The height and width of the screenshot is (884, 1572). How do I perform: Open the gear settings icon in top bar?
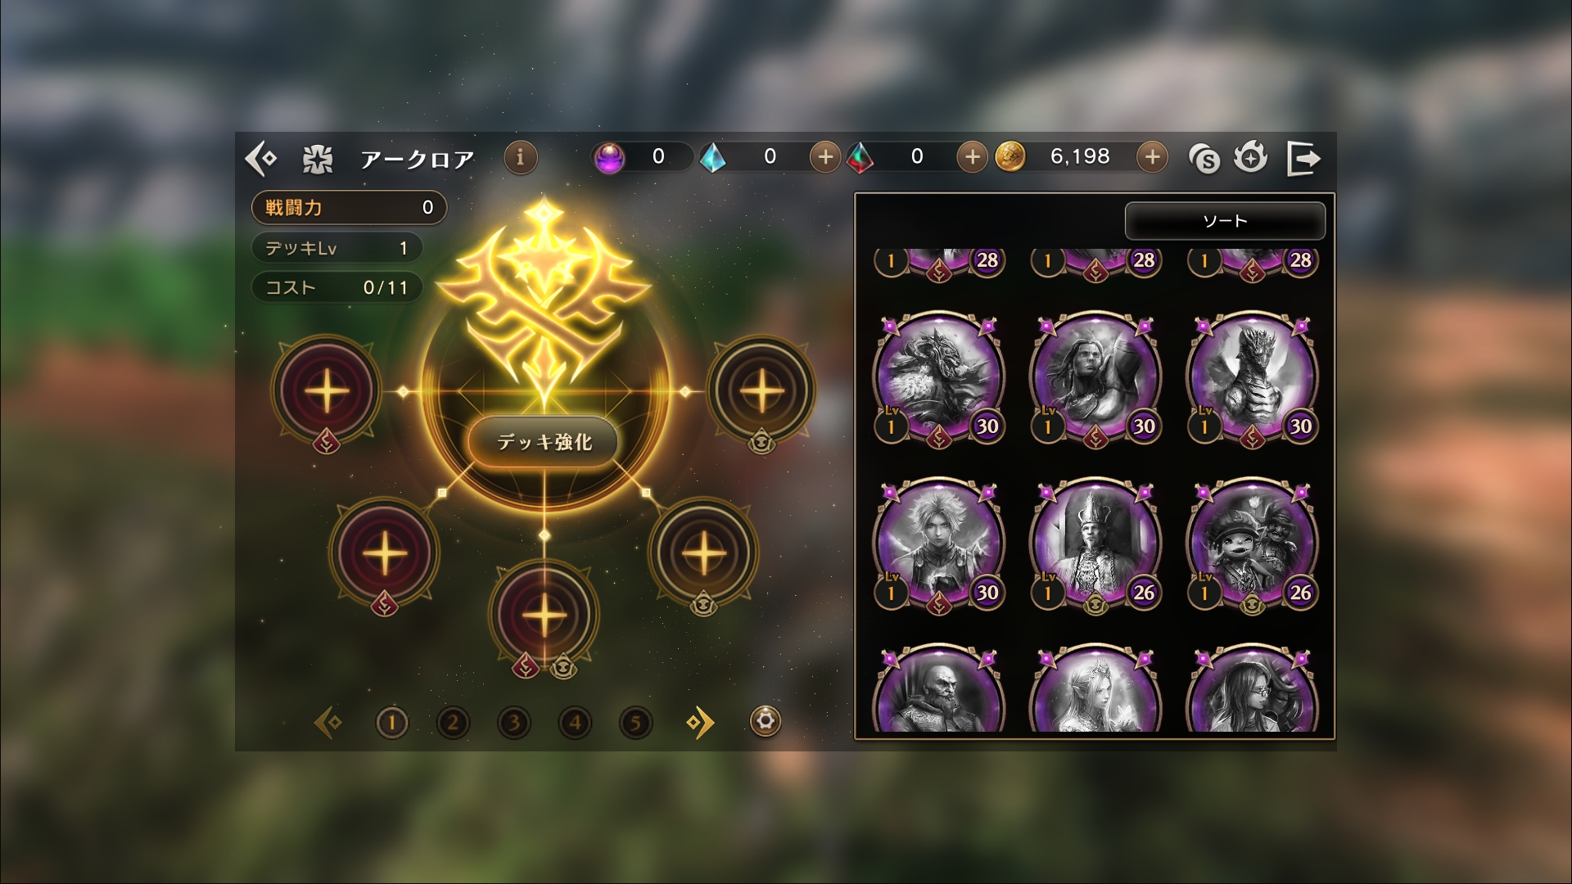pyautogui.click(x=1251, y=156)
